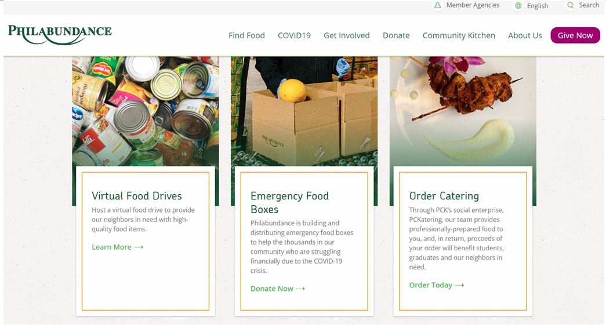This screenshot has height=328, width=606.
Task: Open the Find Food menu
Action: point(246,35)
